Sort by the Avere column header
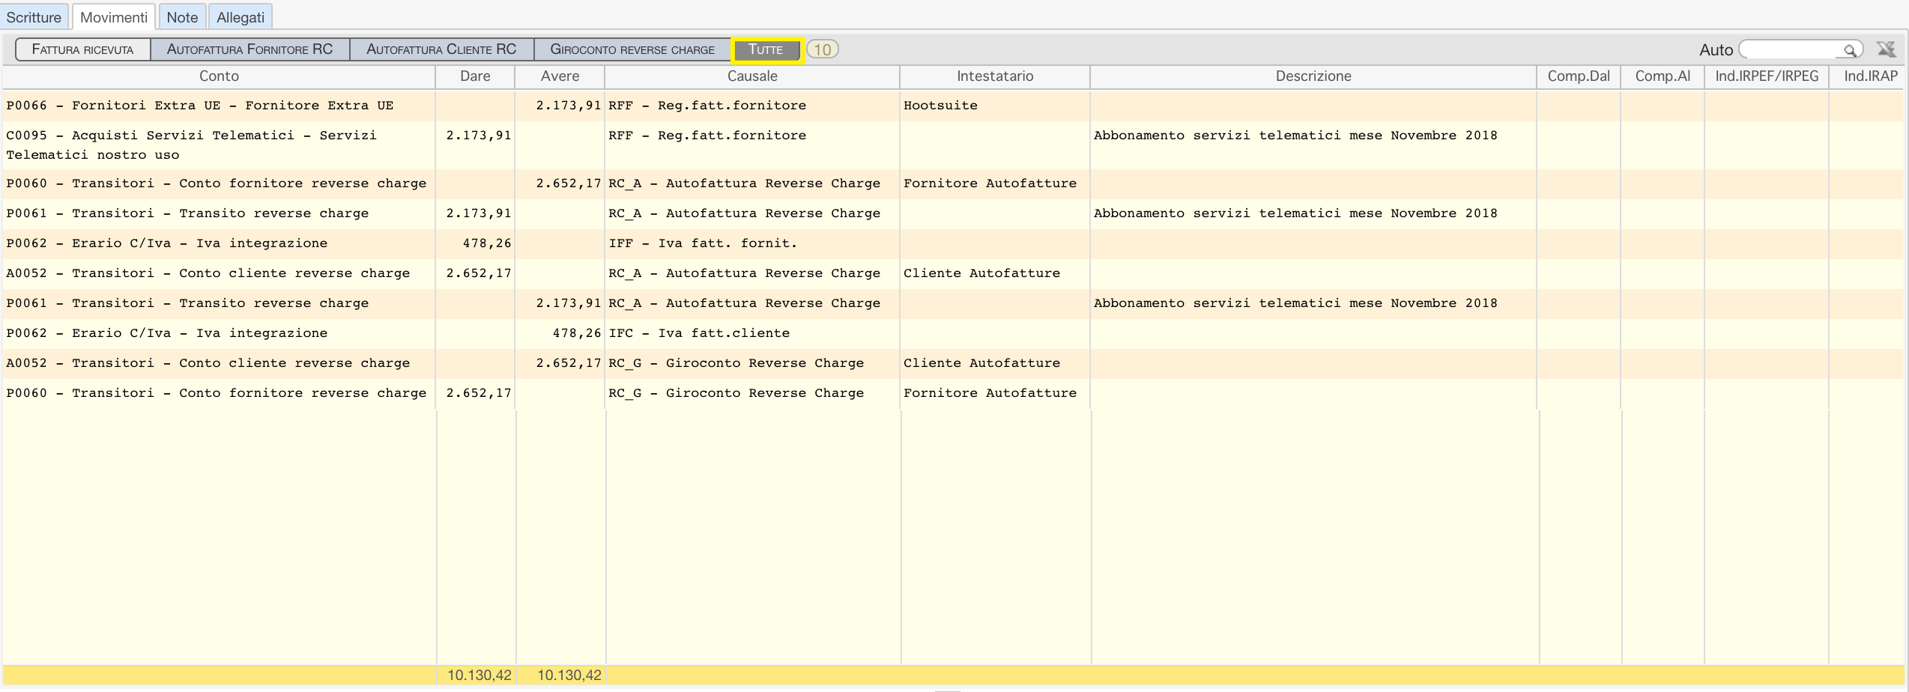This screenshot has width=1909, height=692. (x=560, y=76)
